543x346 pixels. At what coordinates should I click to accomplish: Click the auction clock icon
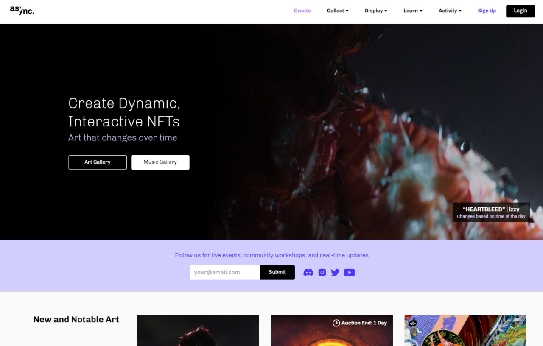[x=336, y=323]
